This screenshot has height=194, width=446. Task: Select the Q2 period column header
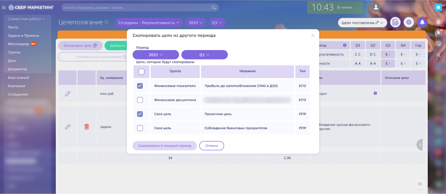(x=373, y=45)
